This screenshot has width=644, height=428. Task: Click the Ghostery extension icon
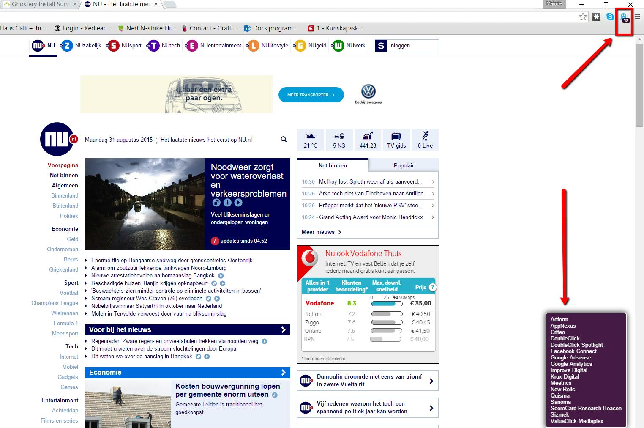point(624,17)
